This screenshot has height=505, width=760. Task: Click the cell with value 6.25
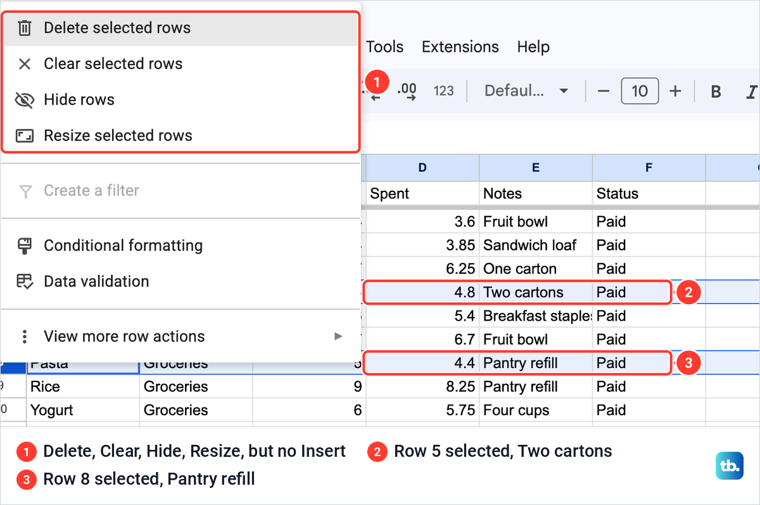pos(422,269)
